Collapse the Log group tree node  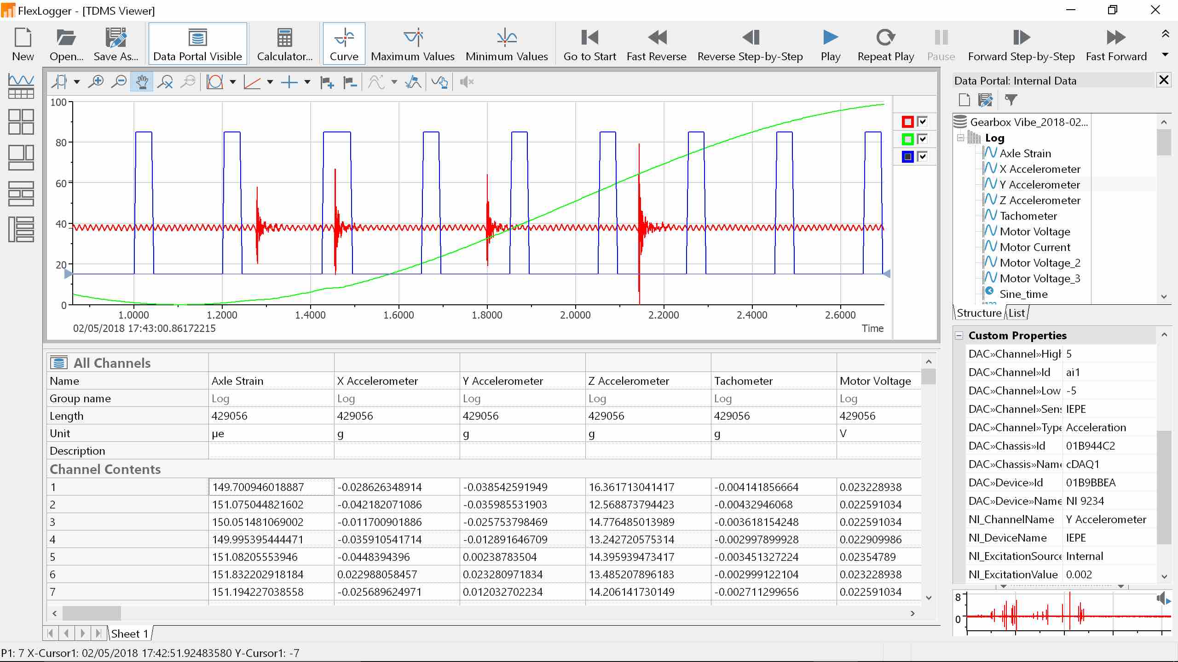(x=960, y=138)
